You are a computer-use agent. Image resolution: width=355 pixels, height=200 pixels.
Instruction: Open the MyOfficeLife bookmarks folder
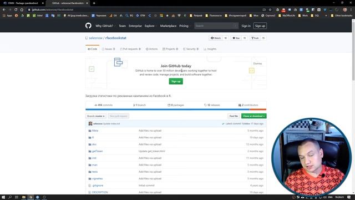287,16
